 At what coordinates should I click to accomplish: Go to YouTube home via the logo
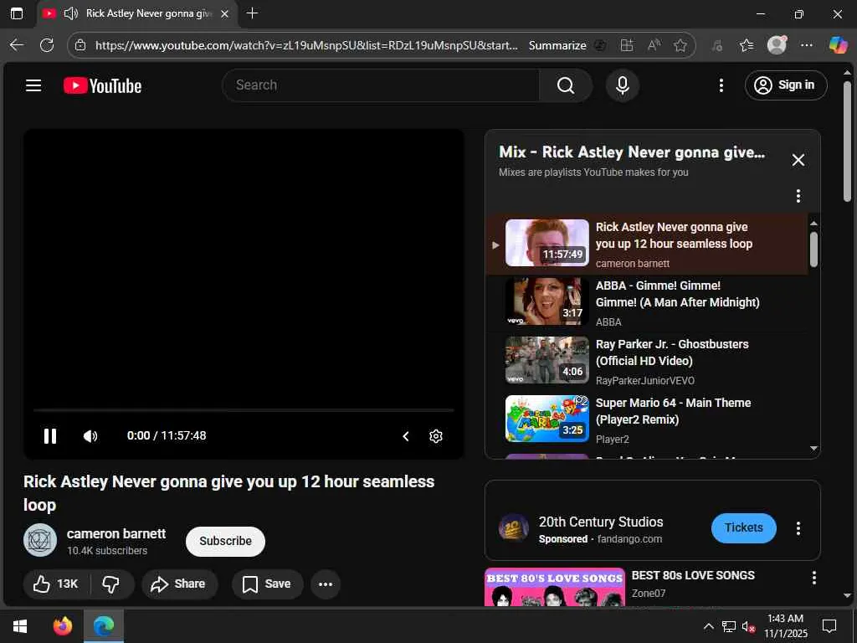102,86
